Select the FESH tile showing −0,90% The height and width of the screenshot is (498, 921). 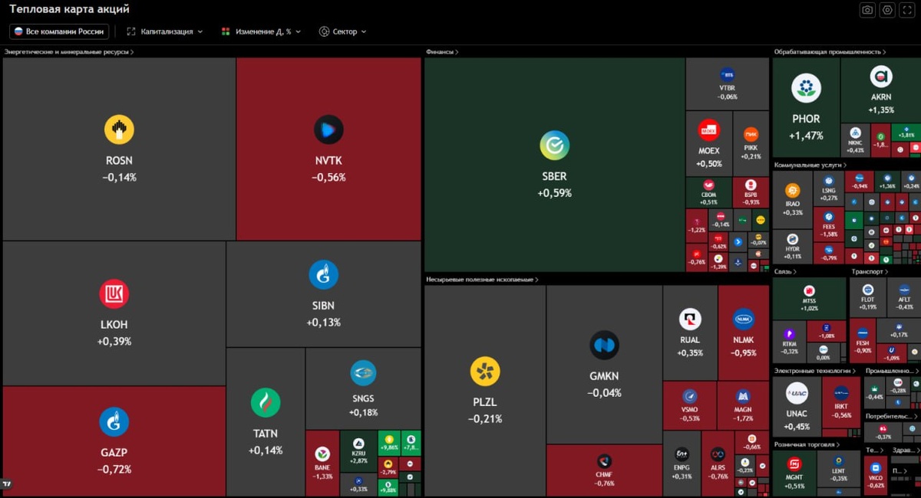coord(863,341)
